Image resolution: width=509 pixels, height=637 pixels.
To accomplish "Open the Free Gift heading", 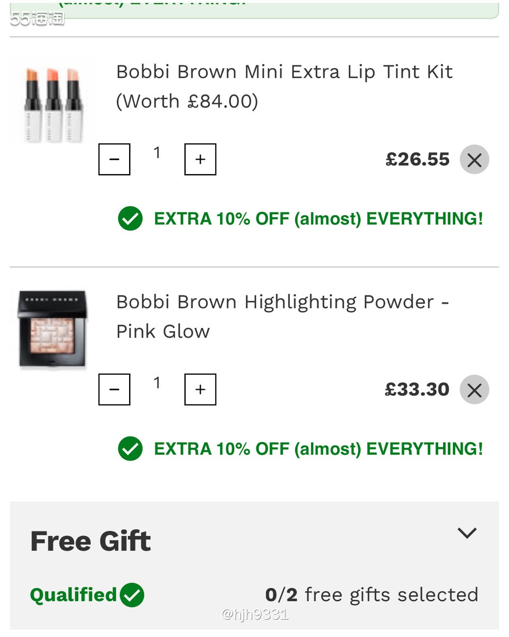I will point(90,541).
